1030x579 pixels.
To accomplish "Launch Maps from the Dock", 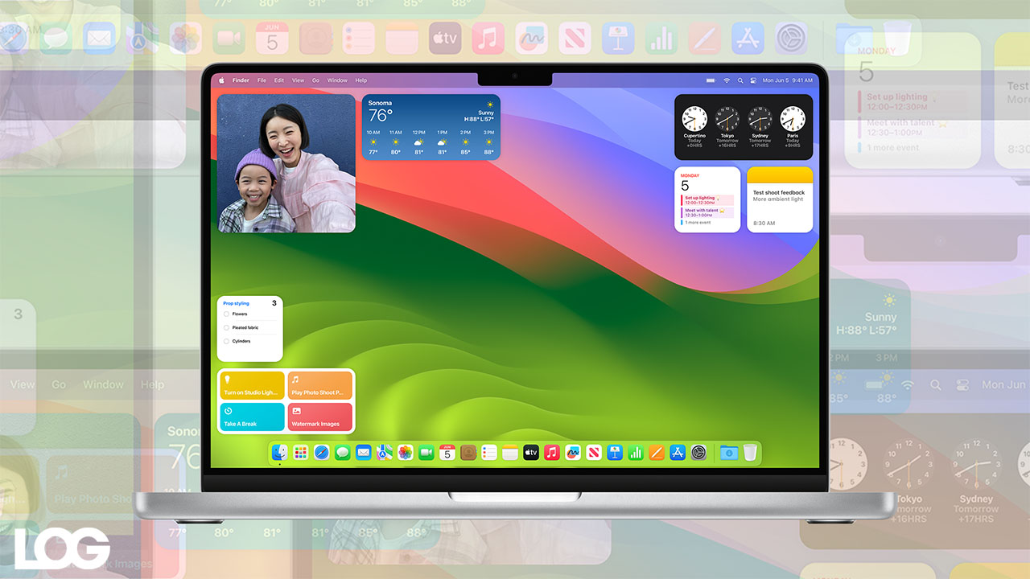I will click(384, 453).
